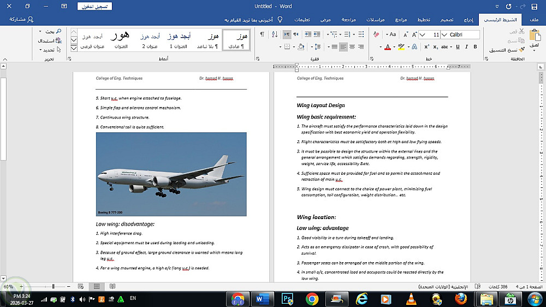Select the العنوان 1 heading style
The image size is (546, 307).
pos(179,40)
